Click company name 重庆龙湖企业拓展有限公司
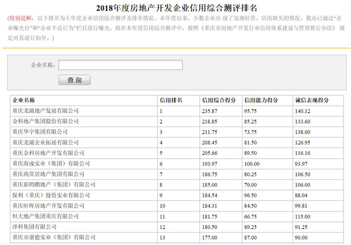This screenshot has height=245, width=351. [x=46, y=142]
